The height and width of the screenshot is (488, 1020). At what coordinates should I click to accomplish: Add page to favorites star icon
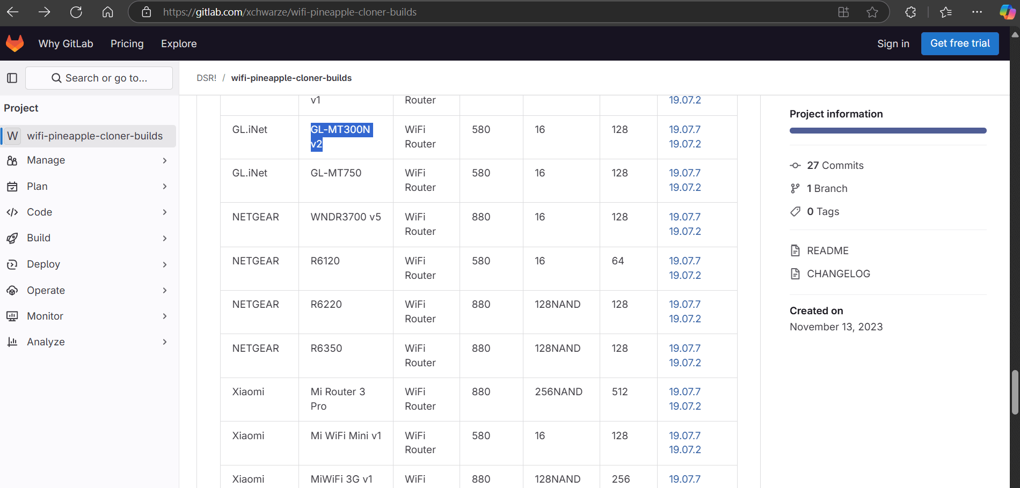(872, 12)
